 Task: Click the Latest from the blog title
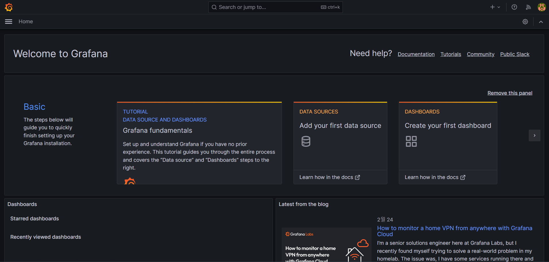[x=304, y=204]
